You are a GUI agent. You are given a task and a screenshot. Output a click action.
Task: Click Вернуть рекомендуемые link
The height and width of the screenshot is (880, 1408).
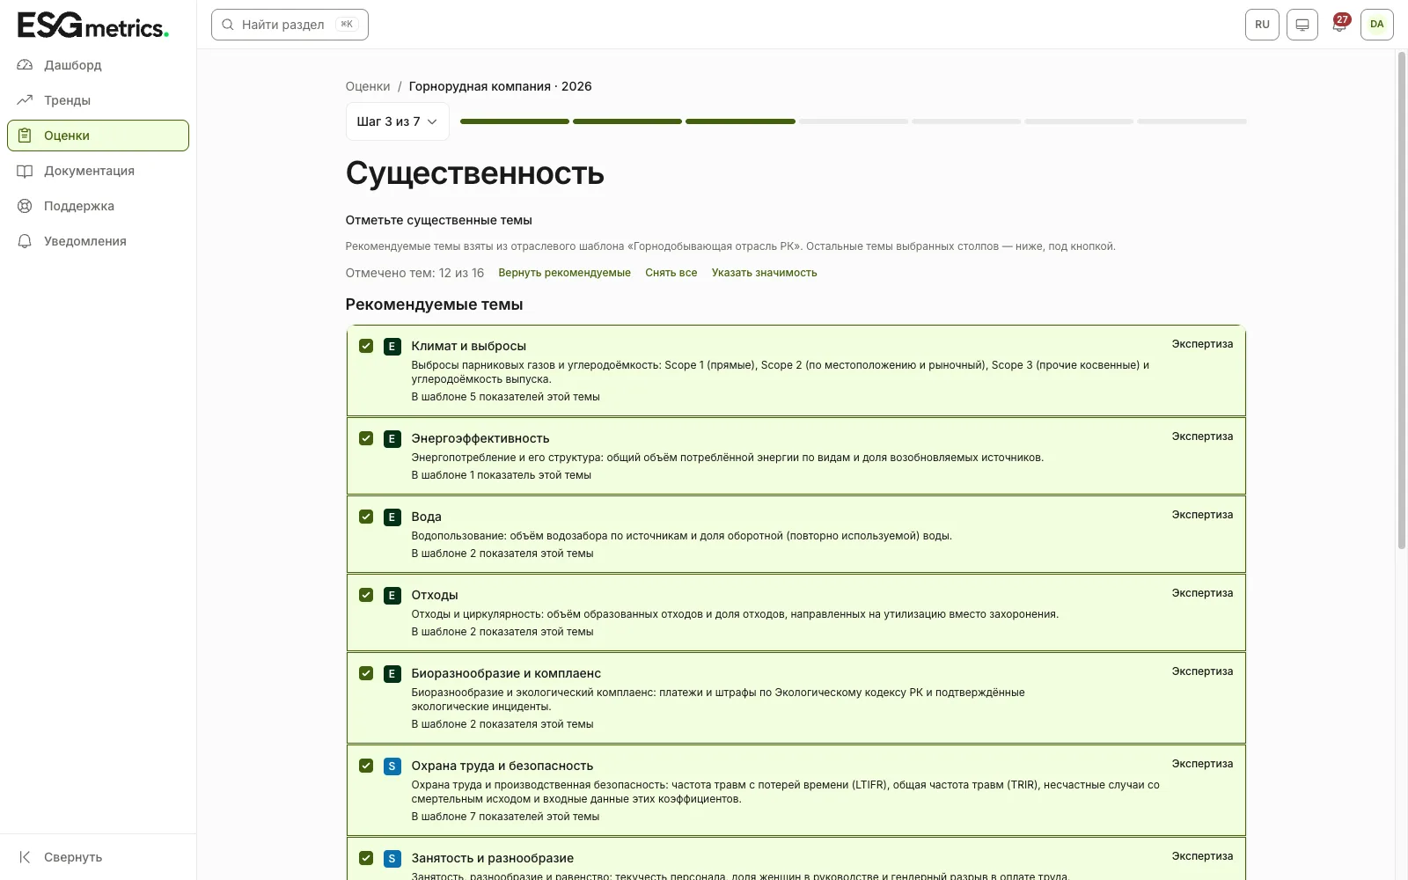[x=564, y=273]
